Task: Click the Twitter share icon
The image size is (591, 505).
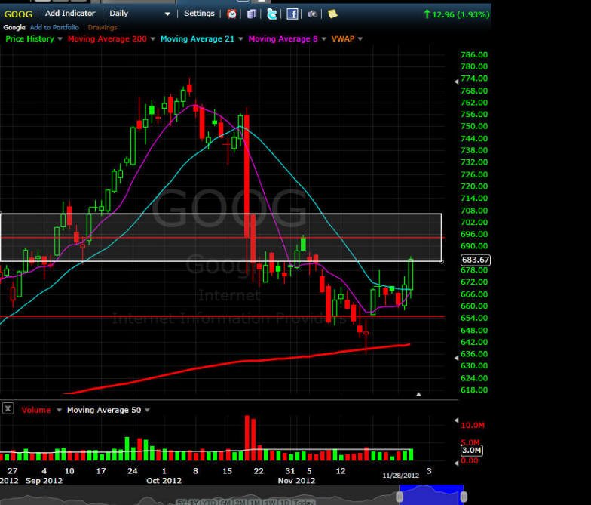Action: point(271,14)
